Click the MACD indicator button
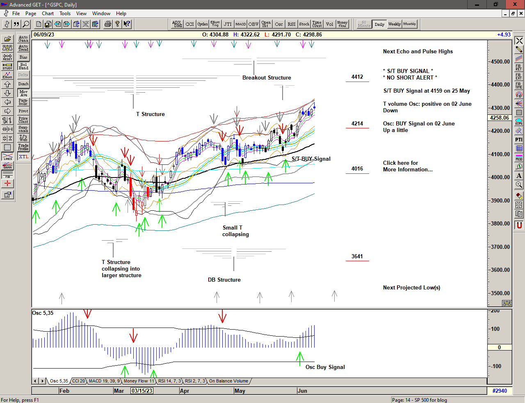Image resolution: width=525 pixels, height=403 pixels. click(241, 24)
